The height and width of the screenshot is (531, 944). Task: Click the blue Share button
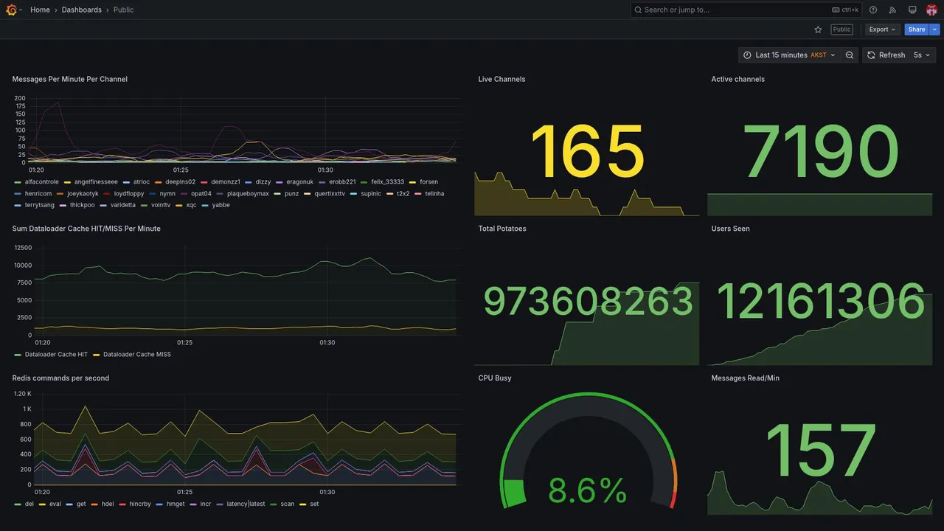[x=917, y=29]
